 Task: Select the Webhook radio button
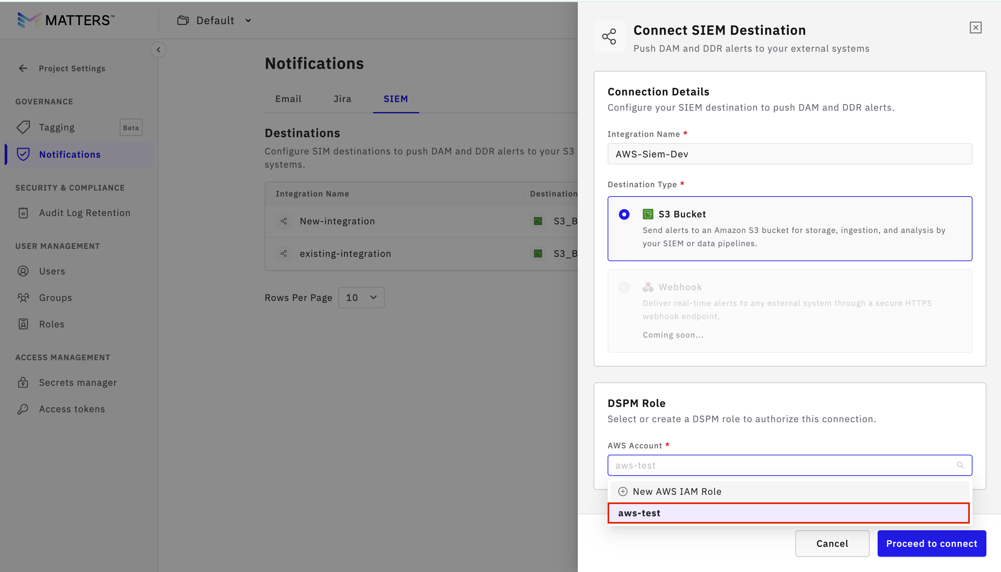624,287
